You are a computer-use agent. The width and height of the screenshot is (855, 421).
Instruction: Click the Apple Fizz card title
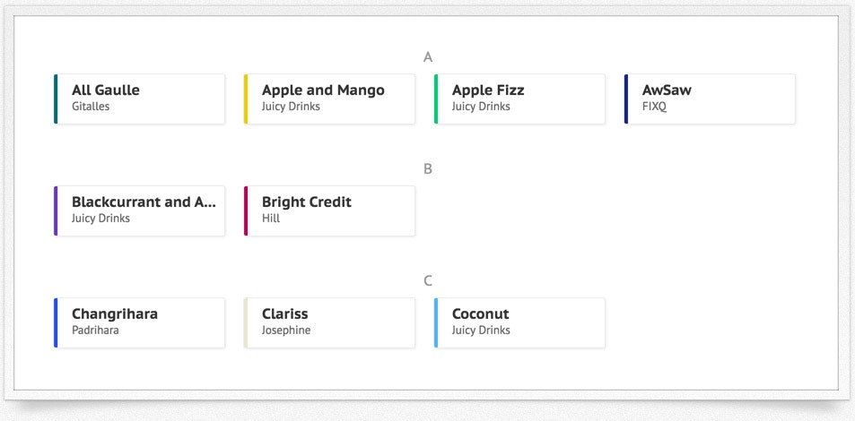[488, 90]
